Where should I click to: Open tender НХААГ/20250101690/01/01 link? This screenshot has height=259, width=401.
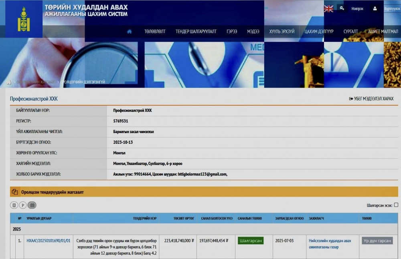tap(49, 241)
